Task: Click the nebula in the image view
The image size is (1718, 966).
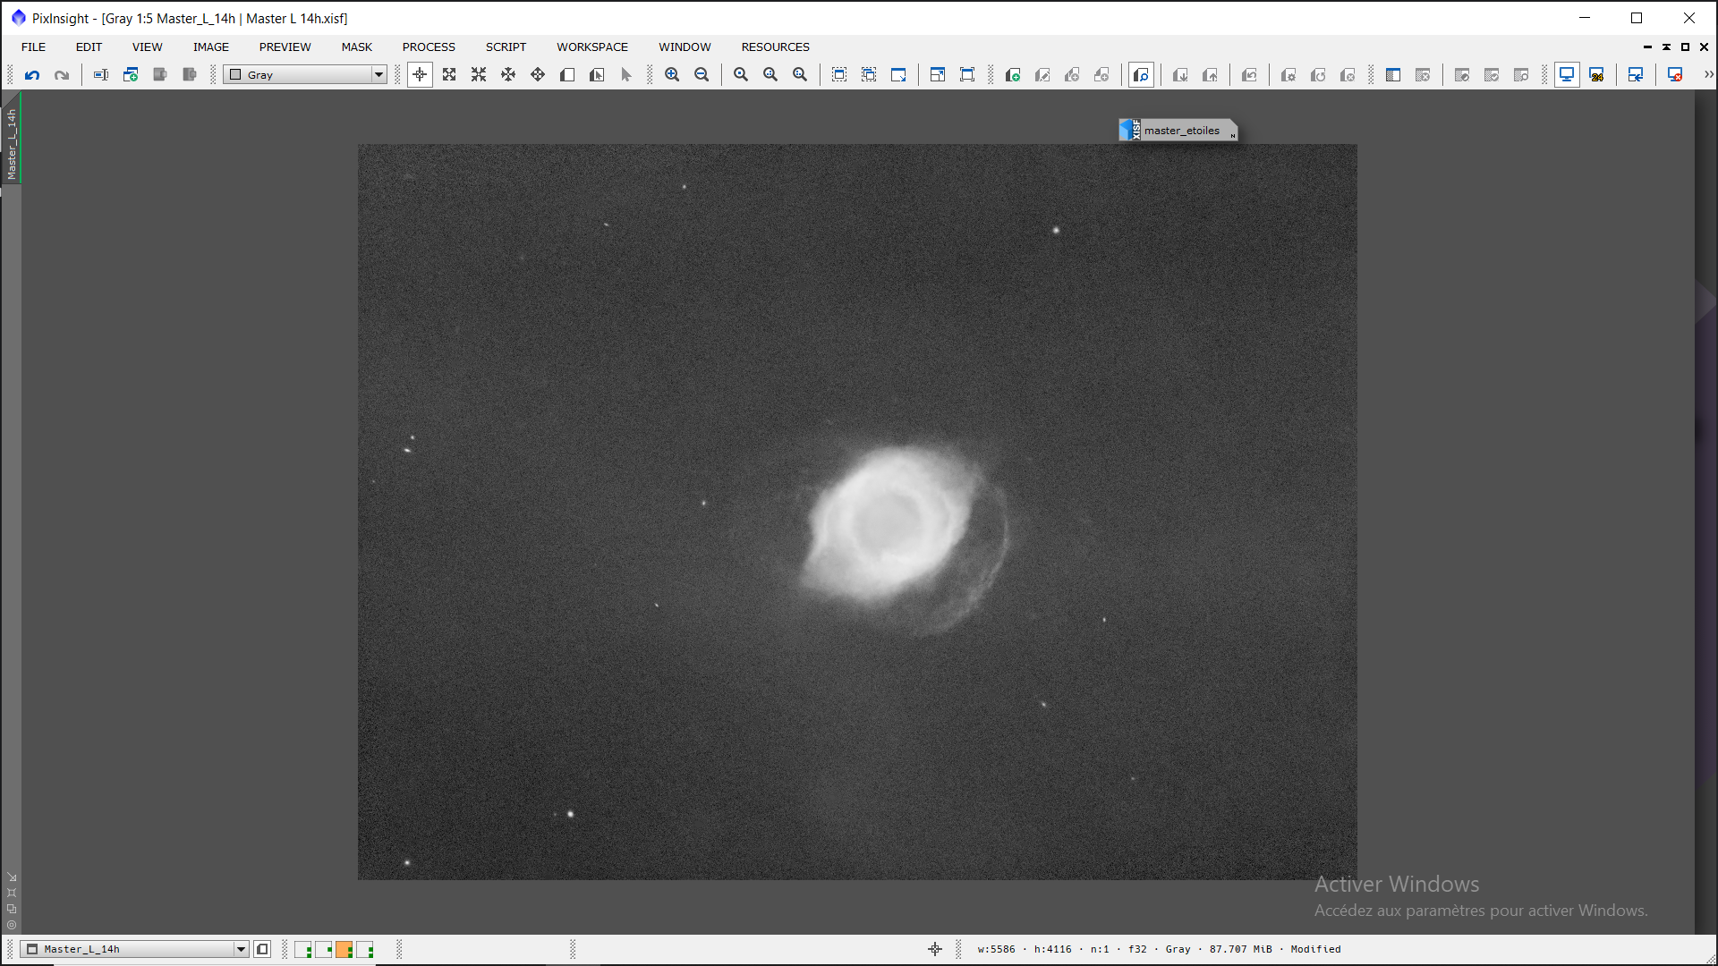Action: 886,528
